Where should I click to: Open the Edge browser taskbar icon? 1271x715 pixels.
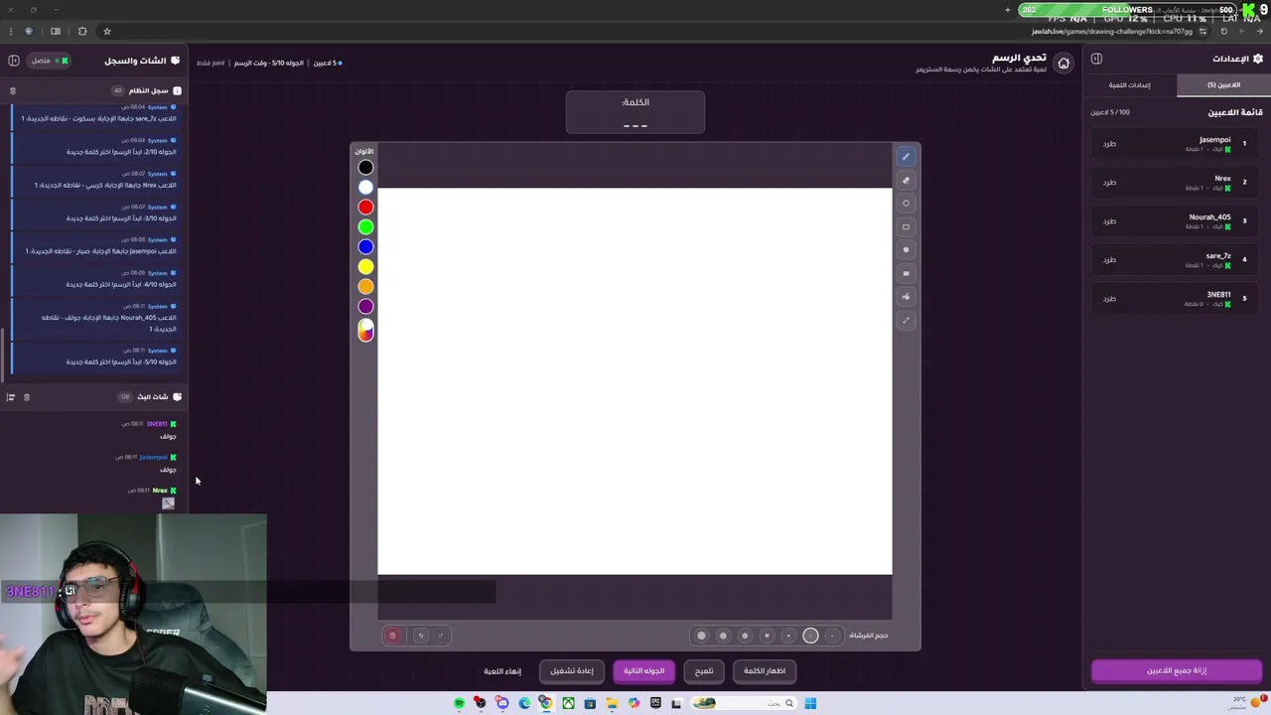click(x=524, y=703)
